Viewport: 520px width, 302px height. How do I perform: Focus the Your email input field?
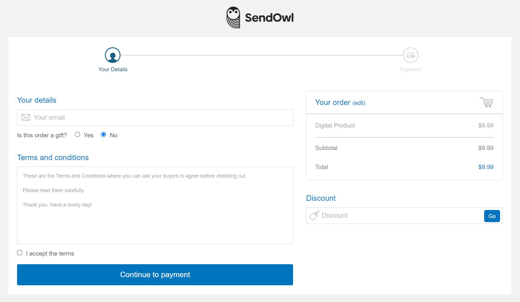162,117
